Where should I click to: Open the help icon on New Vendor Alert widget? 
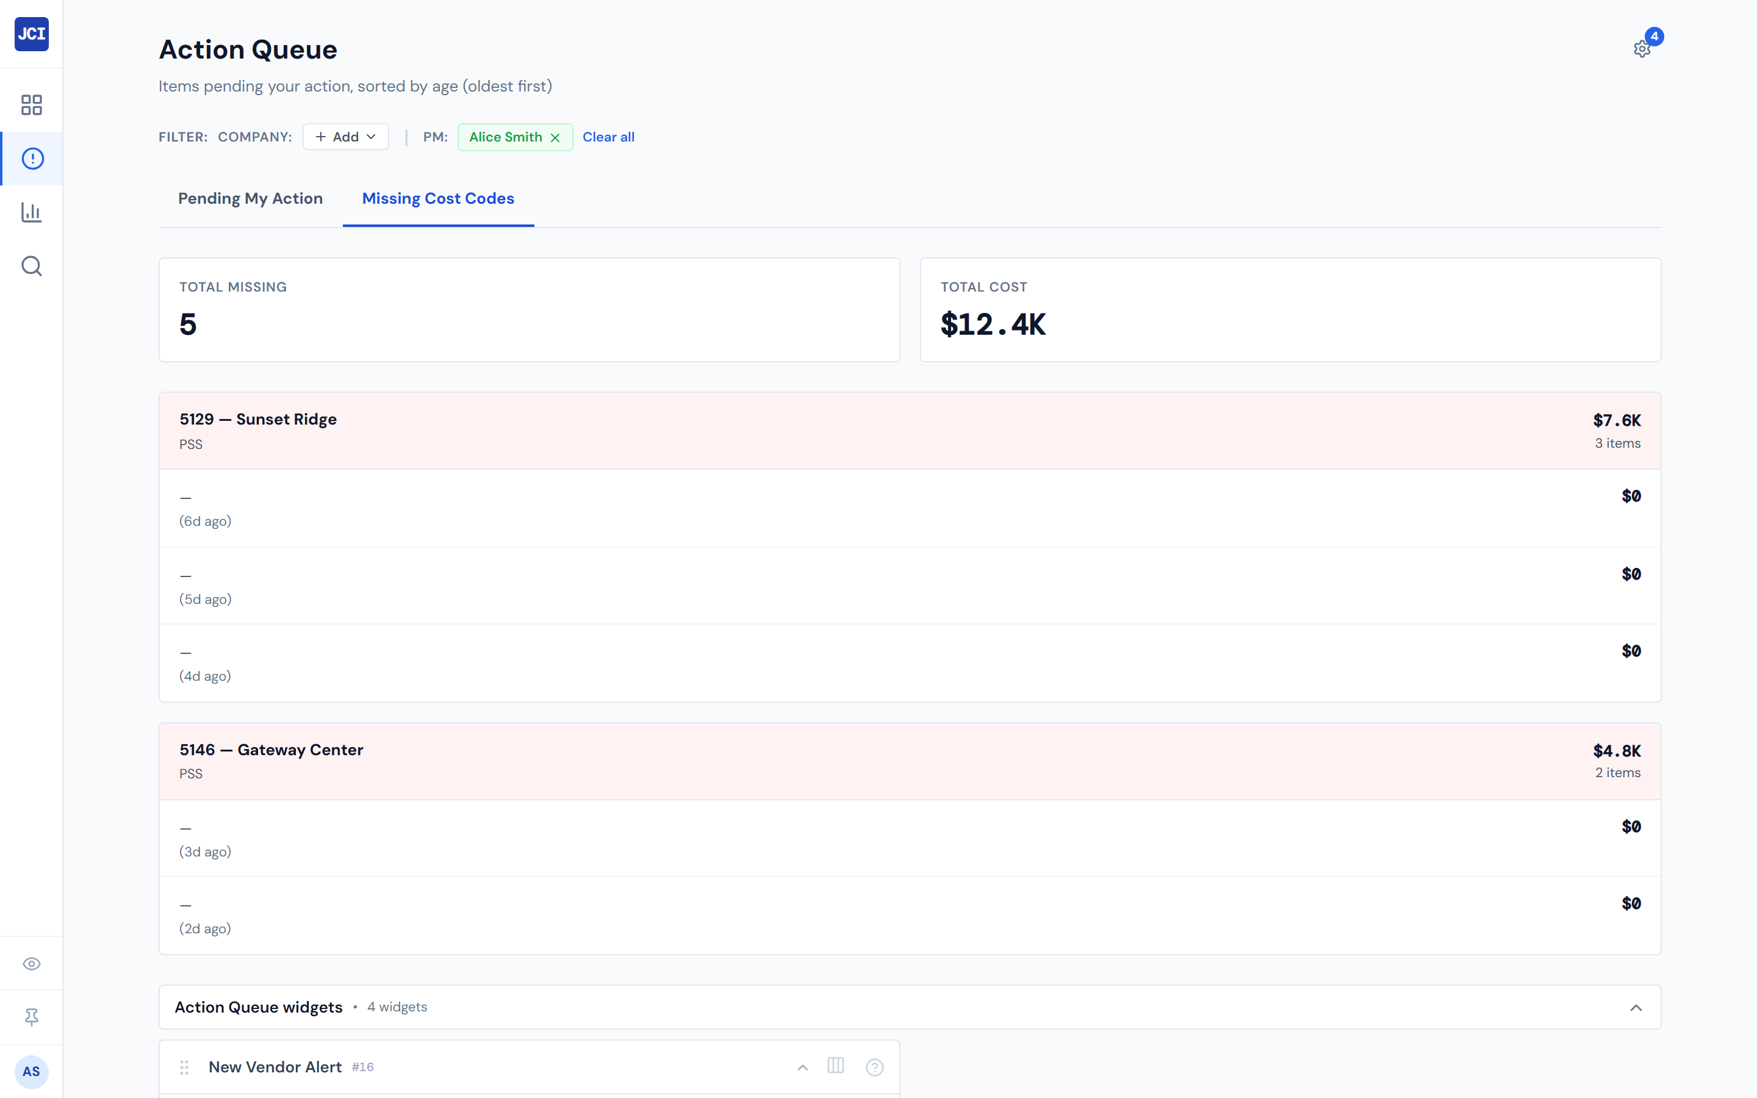click(875, 1067)
